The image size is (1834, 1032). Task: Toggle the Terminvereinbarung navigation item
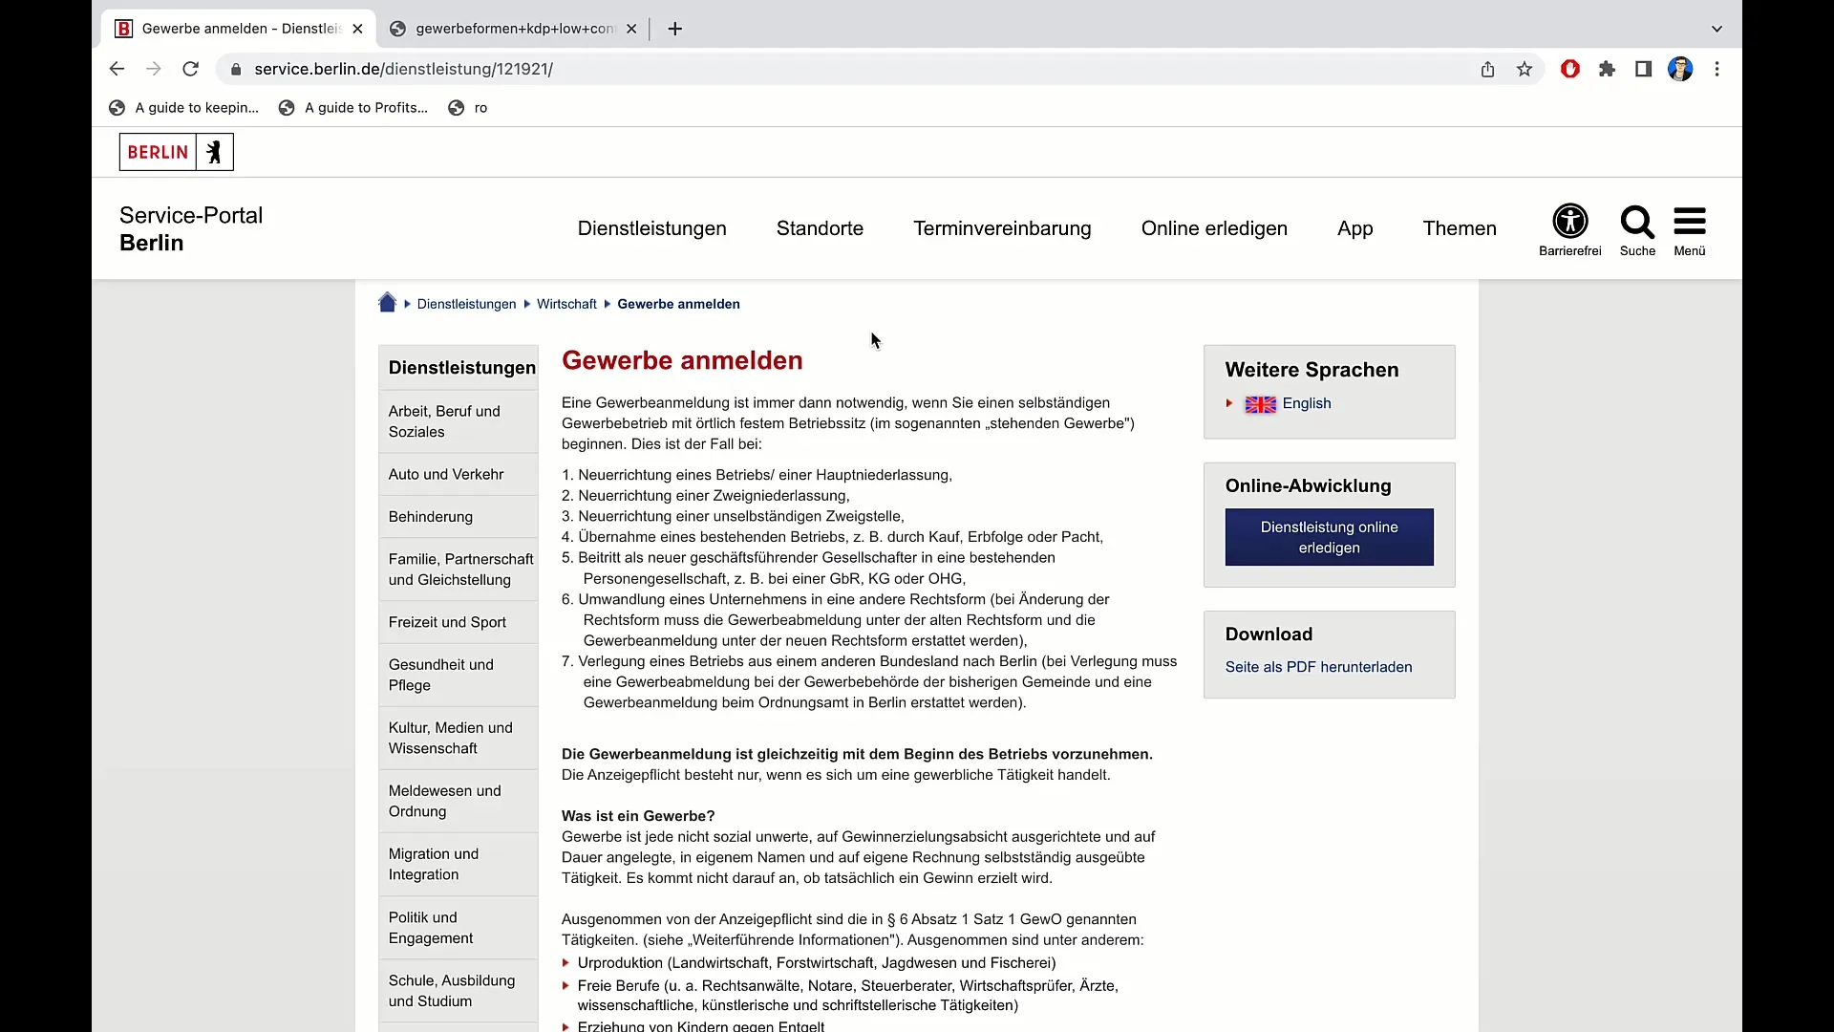coord(1003,228)
